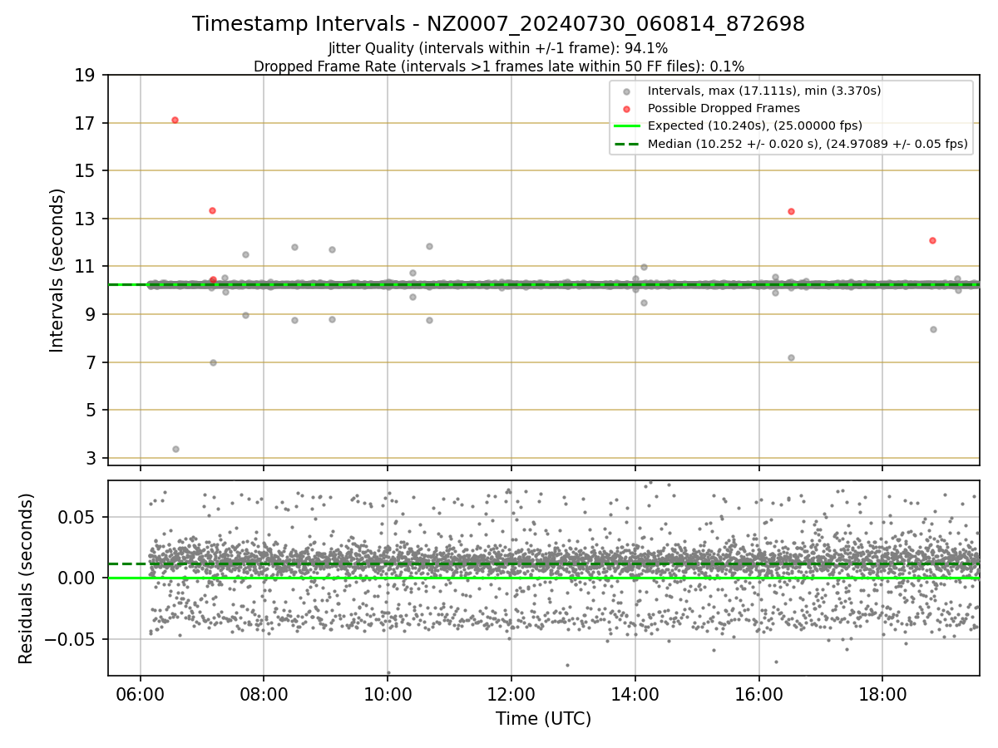The height and width of the screenshot is (748, 998).
Task: Click the "14:00" time tick label
Action: 635,693
